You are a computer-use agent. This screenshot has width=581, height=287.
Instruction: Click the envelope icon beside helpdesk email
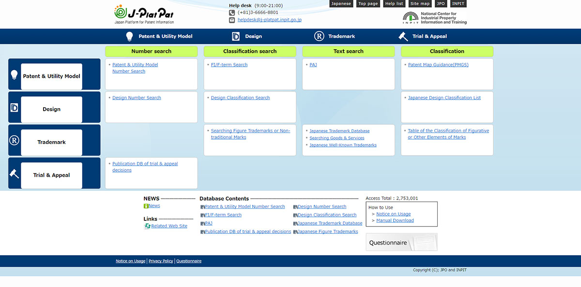[232, 20]
